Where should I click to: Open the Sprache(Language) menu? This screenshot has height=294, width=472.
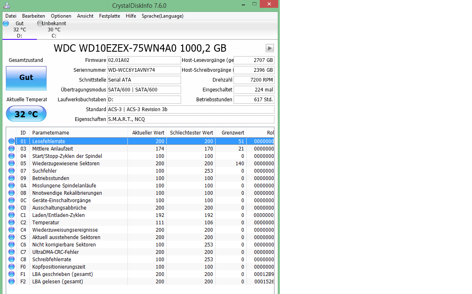click(163, 16)
